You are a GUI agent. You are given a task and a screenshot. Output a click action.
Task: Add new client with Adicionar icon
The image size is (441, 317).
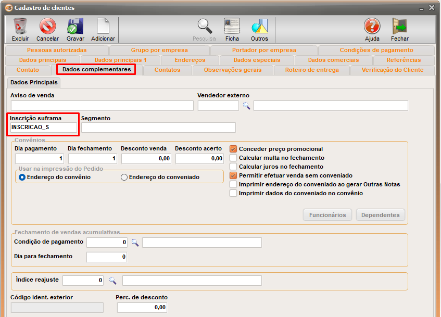[x=103, y=27]
